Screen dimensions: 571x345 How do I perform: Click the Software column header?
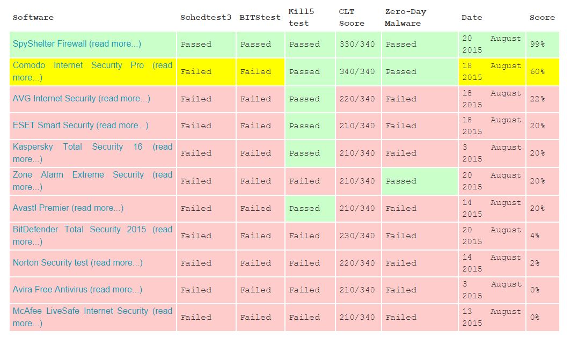coord(33,18)
